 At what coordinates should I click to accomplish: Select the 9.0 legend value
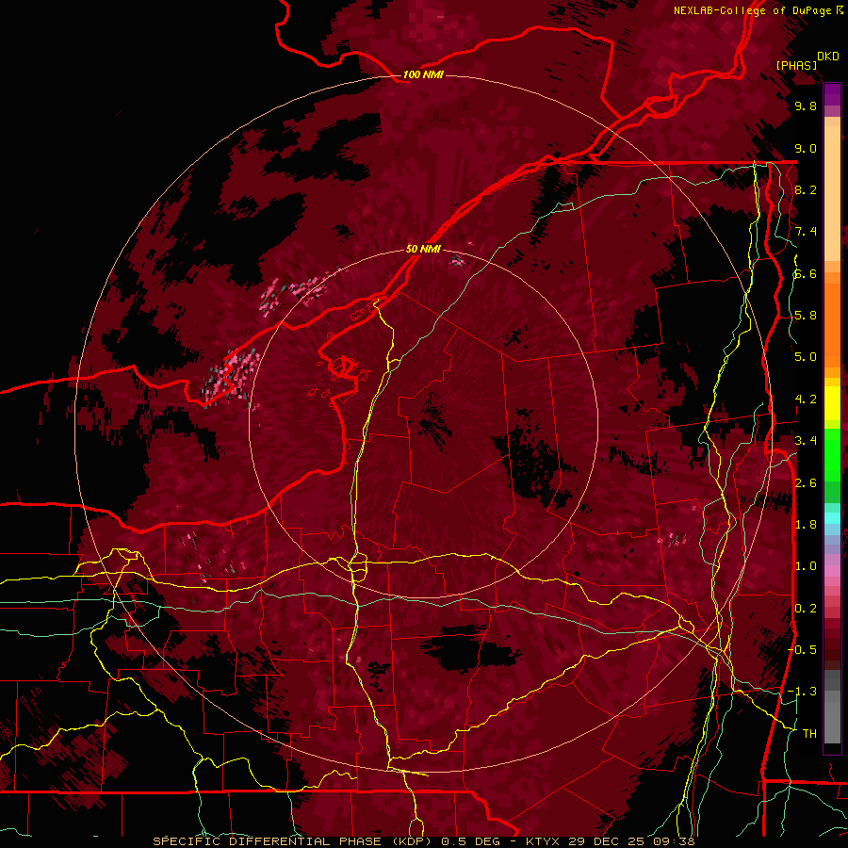[806, 148]
